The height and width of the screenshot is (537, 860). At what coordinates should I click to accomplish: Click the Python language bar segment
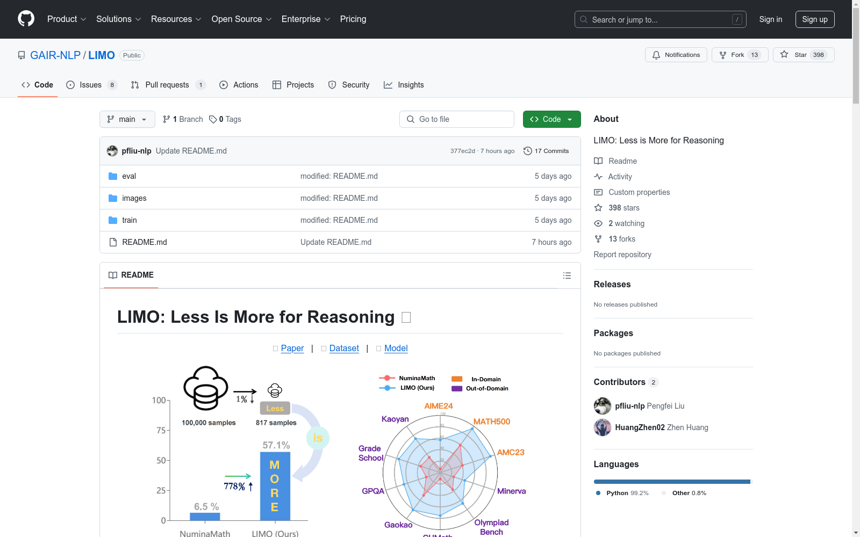(x=672, y=482)
